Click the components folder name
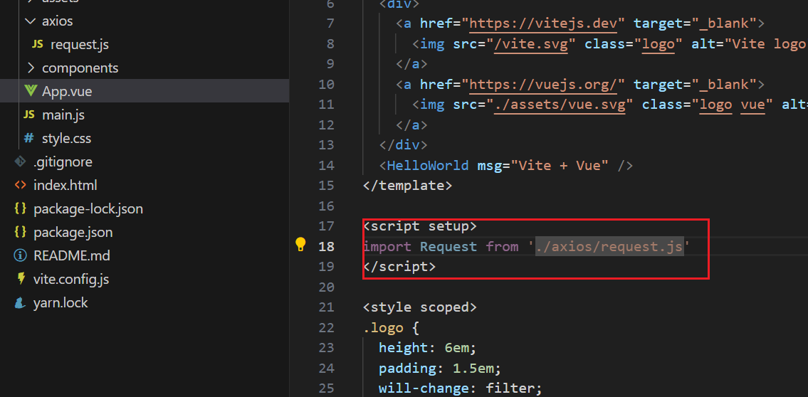The width and height of the screenshot is (808, 397). [x=80, y=68]
